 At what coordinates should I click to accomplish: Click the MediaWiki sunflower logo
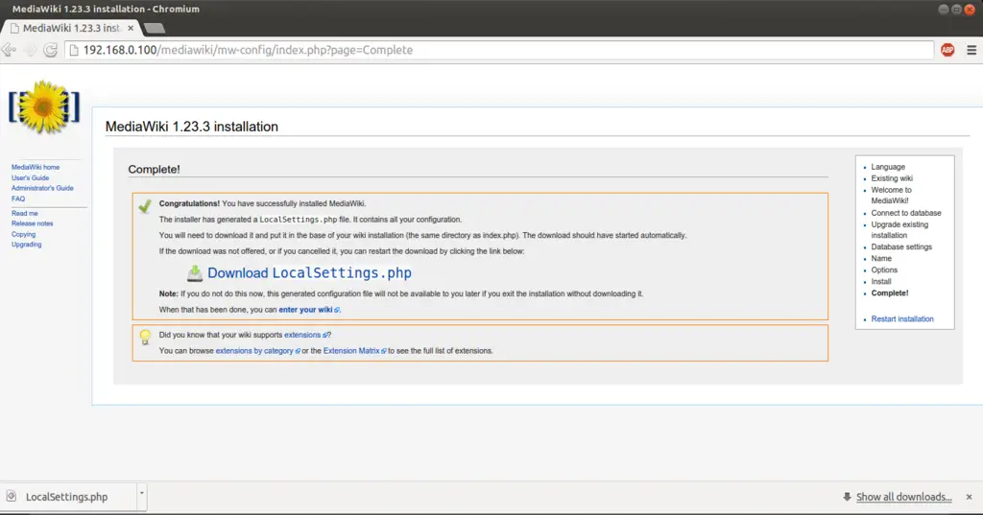point(44,107)
